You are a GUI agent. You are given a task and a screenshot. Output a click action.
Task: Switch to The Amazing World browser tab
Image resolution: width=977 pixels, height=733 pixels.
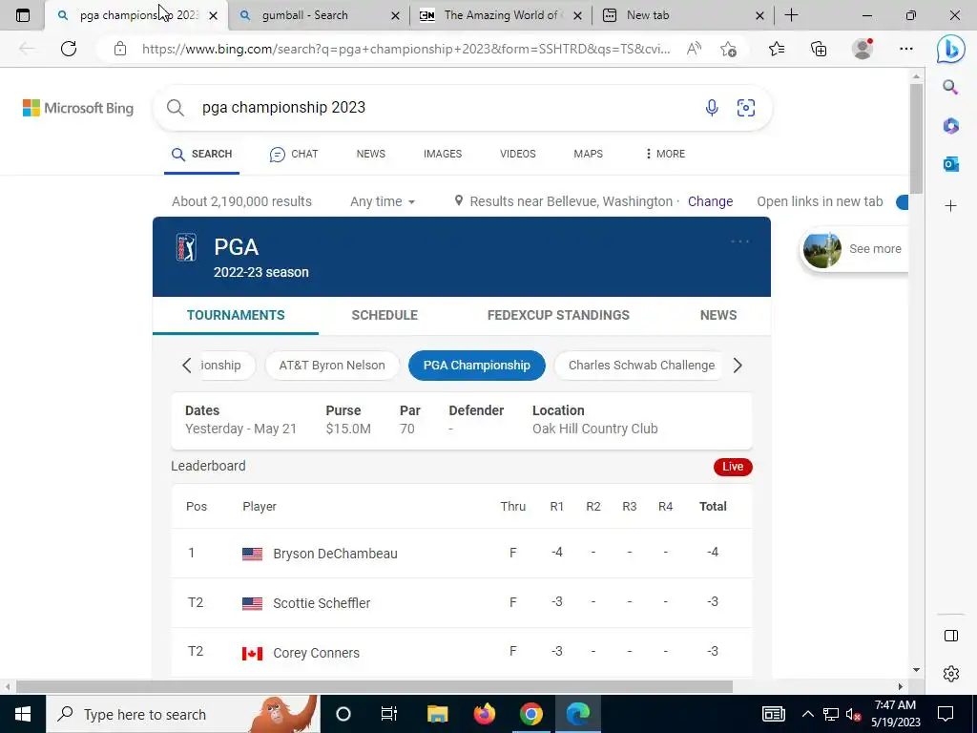(x=500, y=15)
